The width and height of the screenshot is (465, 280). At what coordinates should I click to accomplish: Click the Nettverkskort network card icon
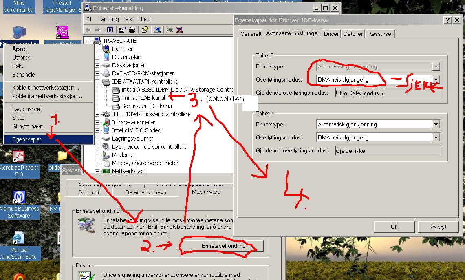tap(106, 171)
